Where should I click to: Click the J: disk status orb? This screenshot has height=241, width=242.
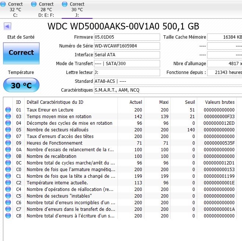click(x=65, y=4)
